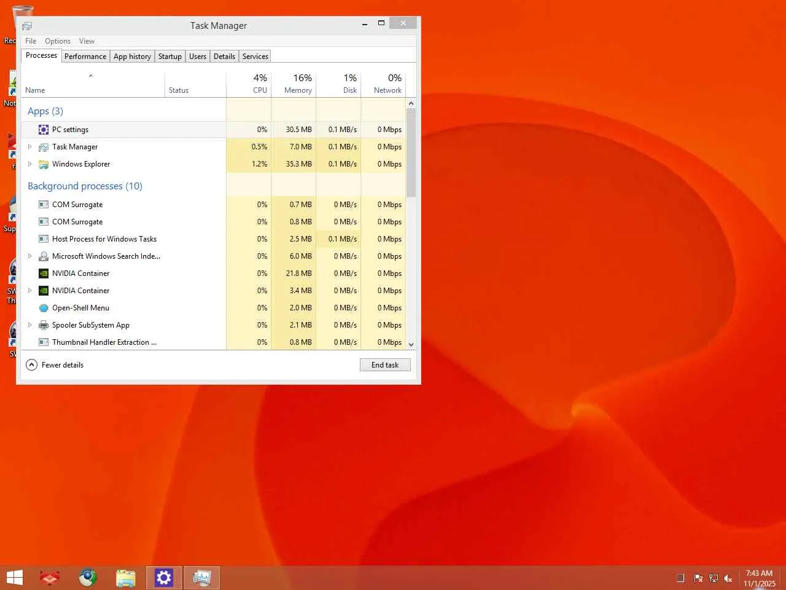Sort processes by Disk column header

point(338,84)
